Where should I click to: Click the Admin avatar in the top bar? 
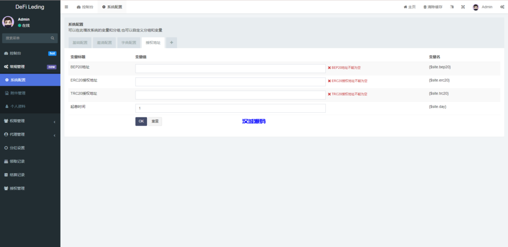[476, 7]
